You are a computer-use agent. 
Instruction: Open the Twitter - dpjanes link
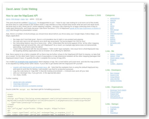(x=117, y=64)
